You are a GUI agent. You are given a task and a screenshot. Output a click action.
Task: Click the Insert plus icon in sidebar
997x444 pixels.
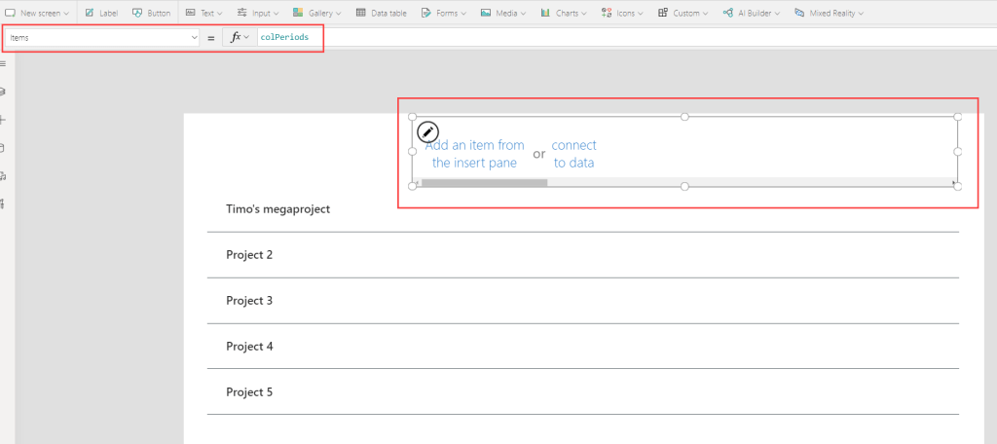point(3,119)
